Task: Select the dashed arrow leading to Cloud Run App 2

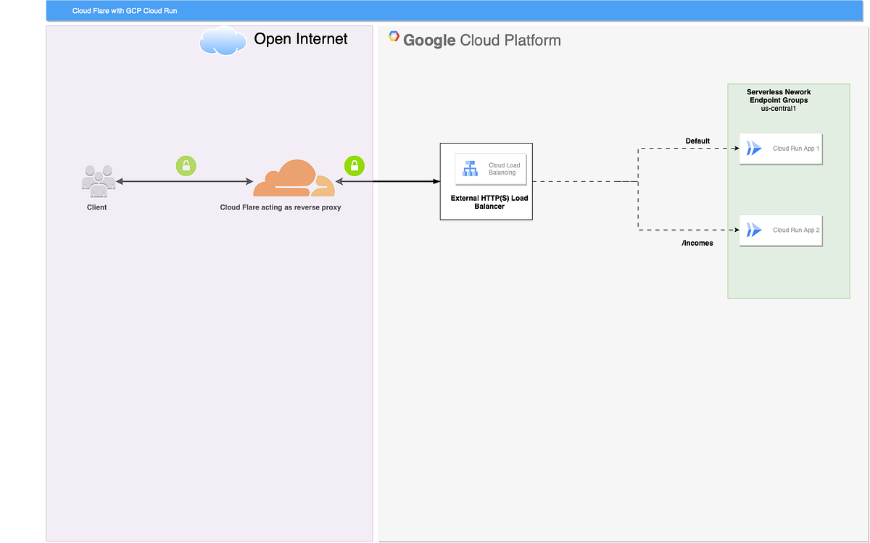Action: pyautogui.click(x=689, y=229)
